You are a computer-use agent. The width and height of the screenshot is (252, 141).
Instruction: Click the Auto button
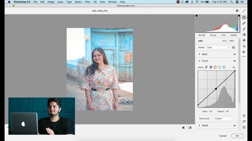pos(224,41)
